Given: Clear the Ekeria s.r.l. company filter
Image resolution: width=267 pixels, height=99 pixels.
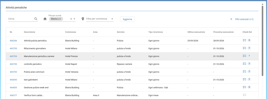Looking at the screenshot, I should [71, 19].
